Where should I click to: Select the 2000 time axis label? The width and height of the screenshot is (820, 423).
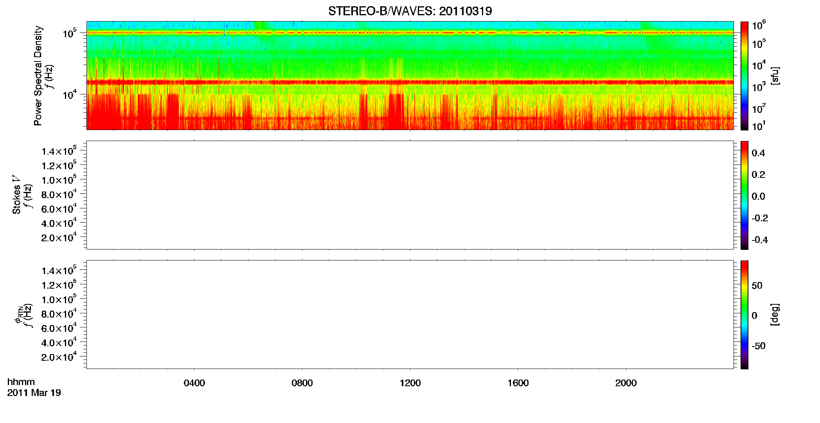tap(626, 383)
